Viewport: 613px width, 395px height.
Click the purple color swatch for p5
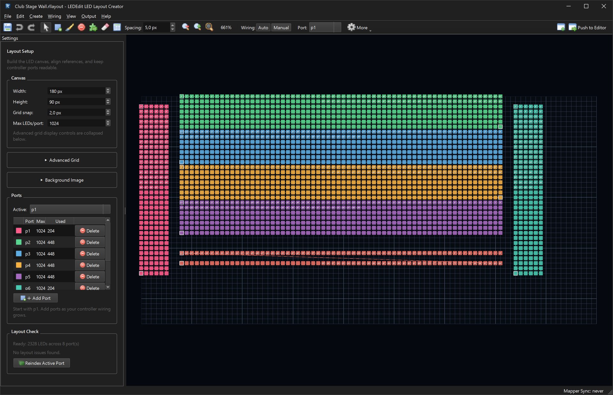click(19, 277)
